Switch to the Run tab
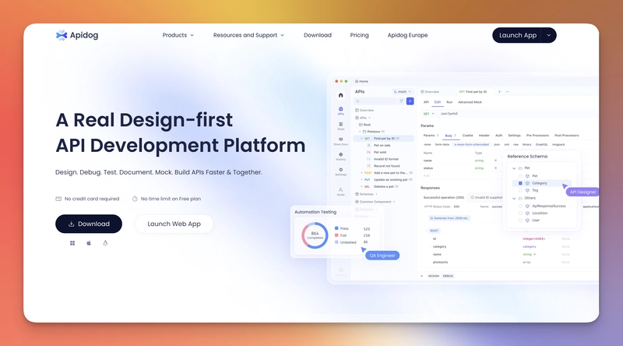This screenshot has width=623, height=346. tap(449, 102)
